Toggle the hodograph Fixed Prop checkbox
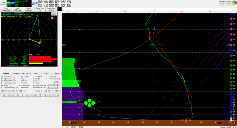Screen dimensions: 237x128 click(x=52, y=18)
